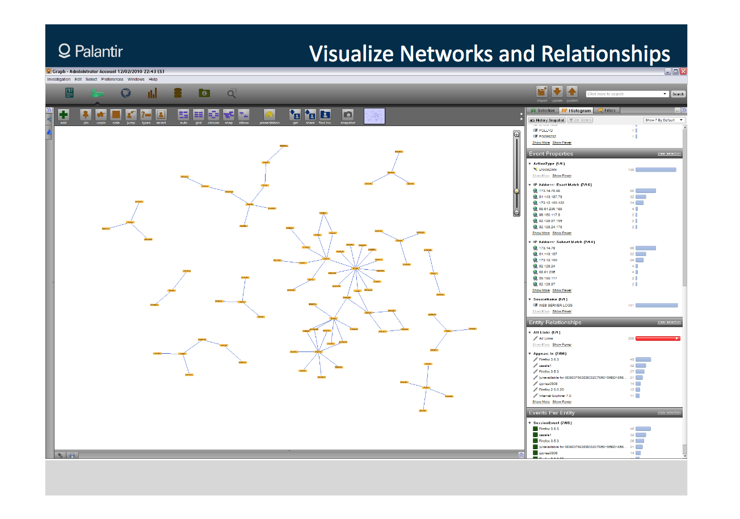Open the folder info application icon
The image size is (740, 519).
coord(204,93)
